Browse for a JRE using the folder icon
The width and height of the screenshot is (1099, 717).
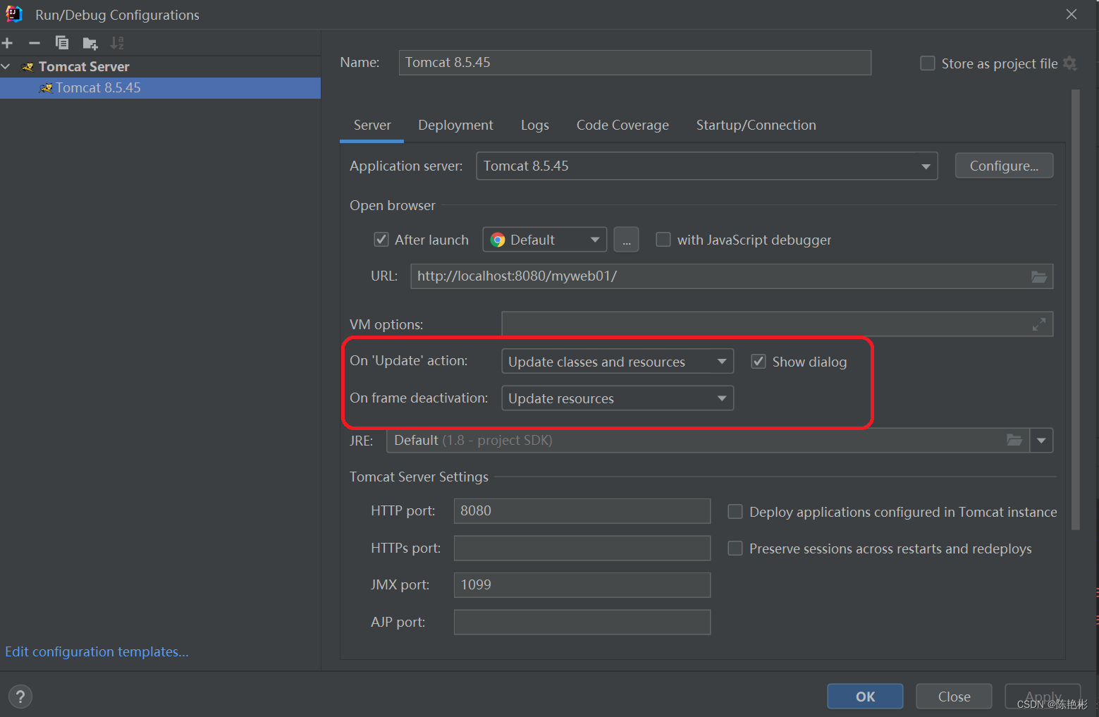[x=1014, y=440]
